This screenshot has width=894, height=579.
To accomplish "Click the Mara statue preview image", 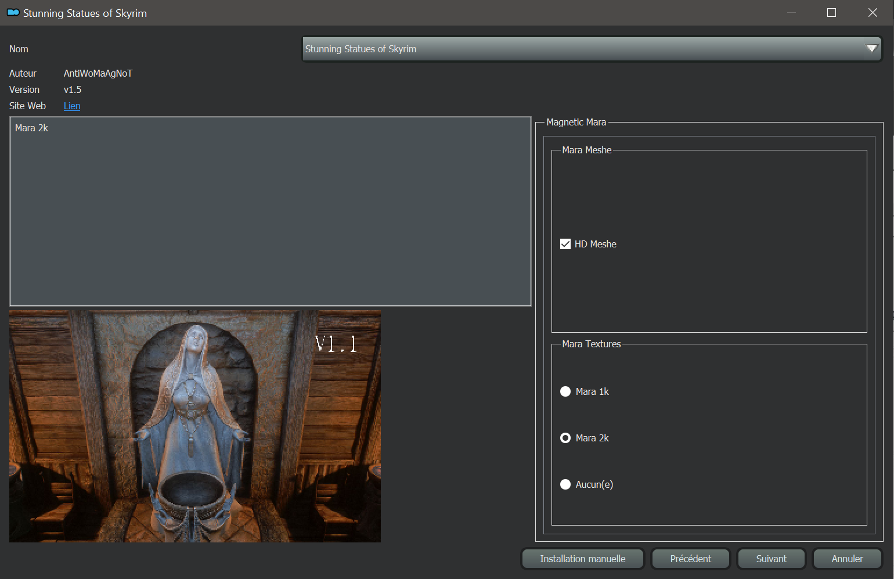I will [x=195, y=426].
